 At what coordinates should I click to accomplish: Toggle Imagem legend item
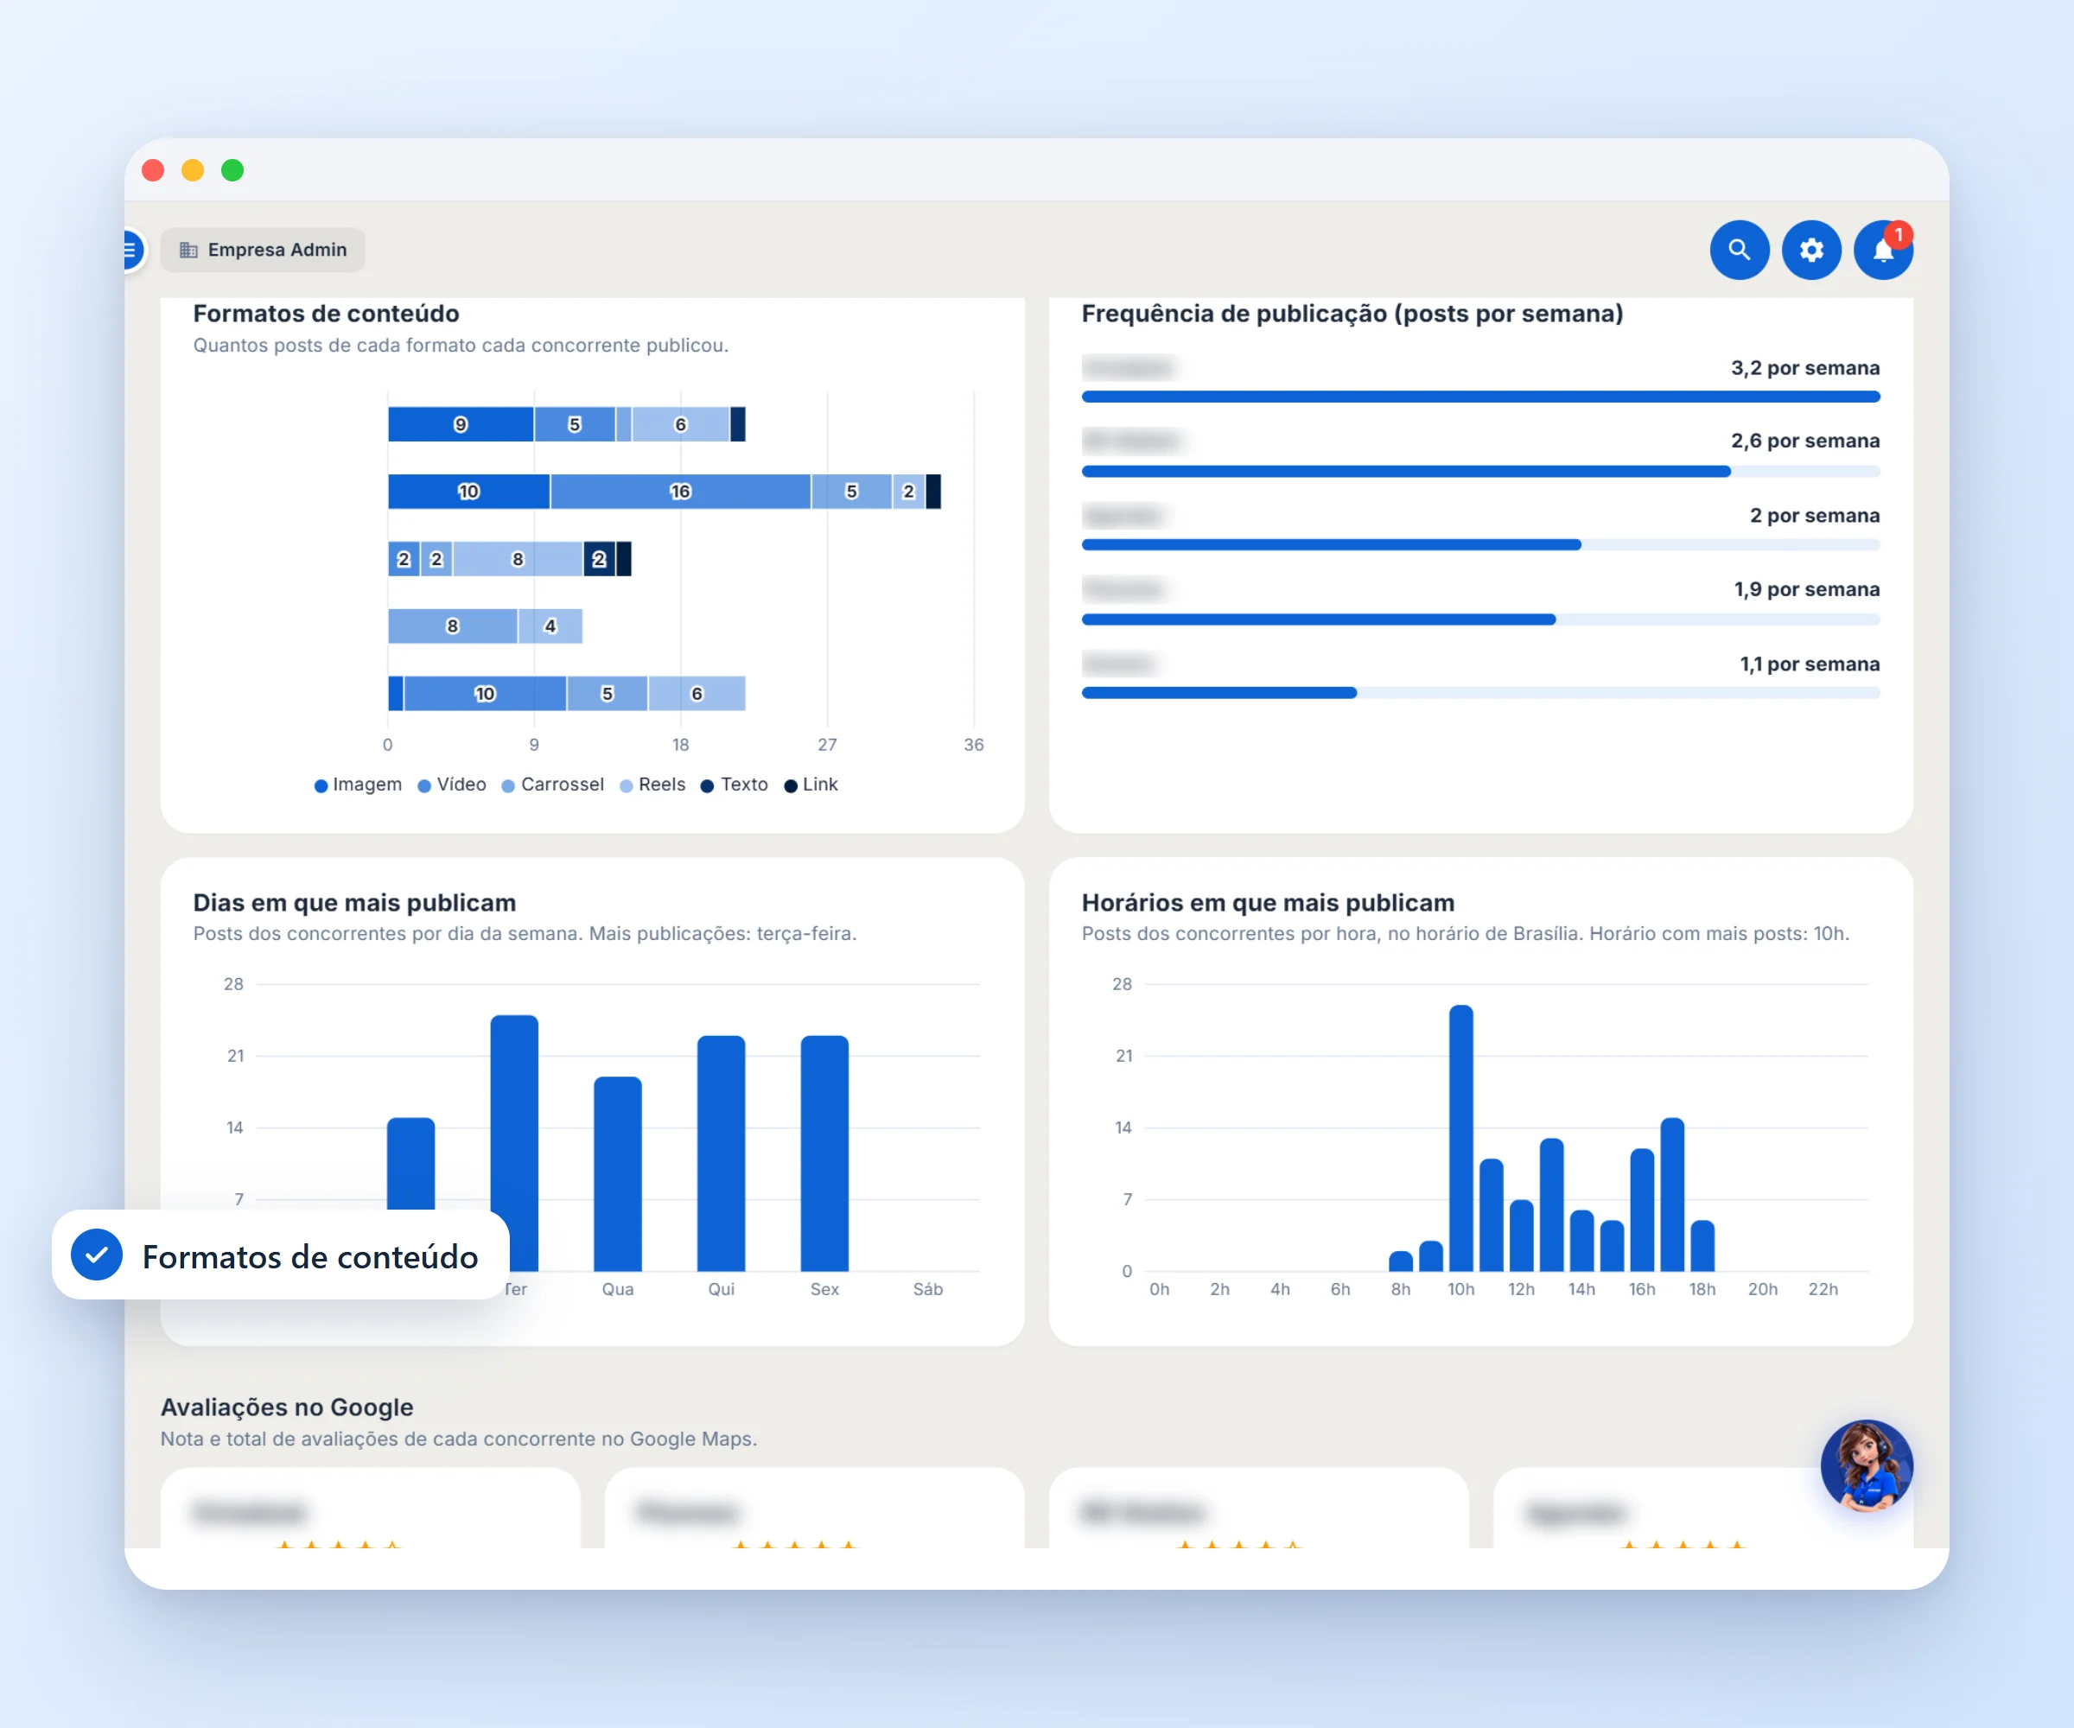358,785
